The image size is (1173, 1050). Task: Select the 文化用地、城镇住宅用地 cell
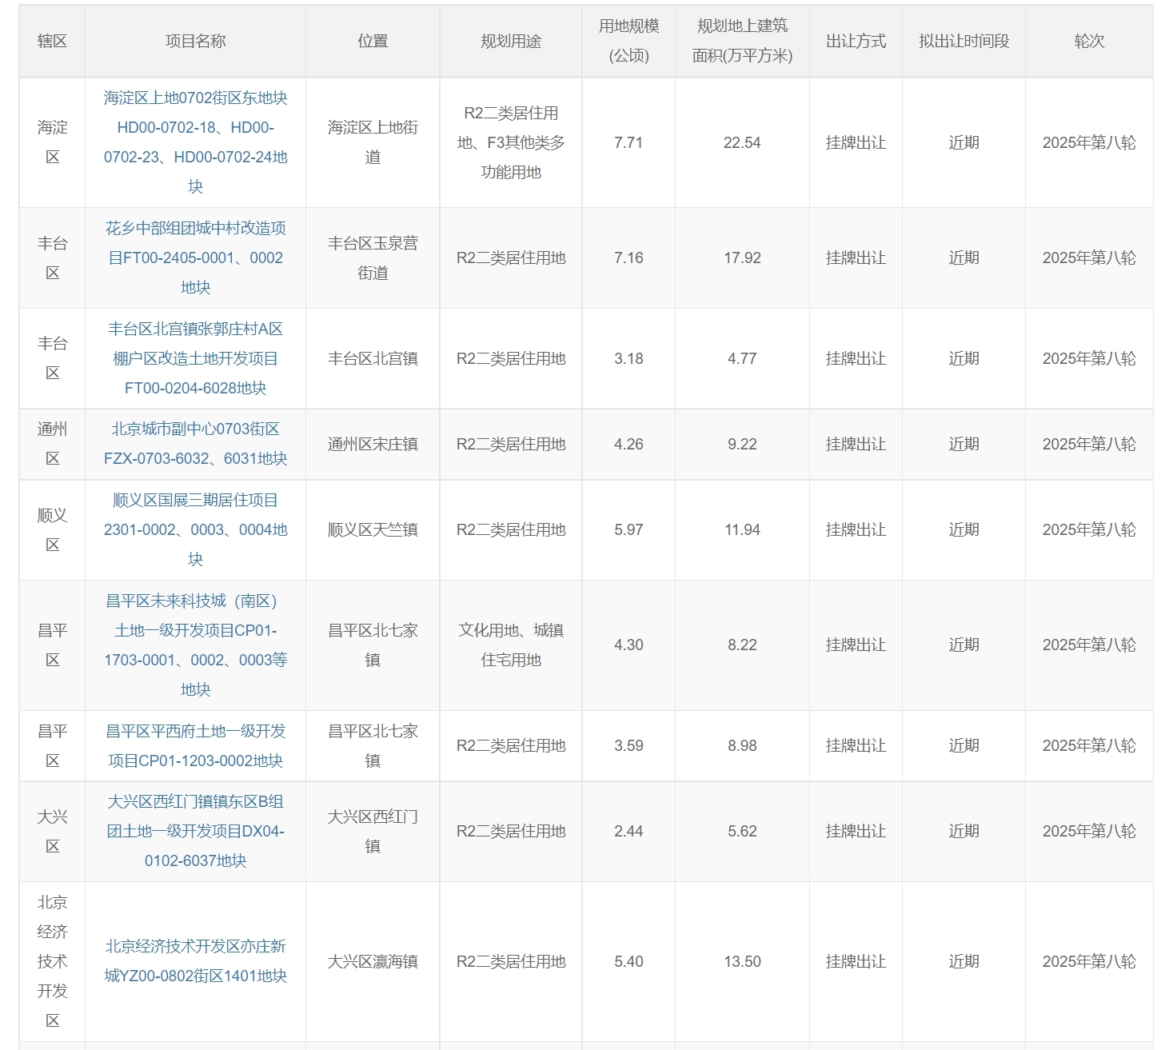511,645
